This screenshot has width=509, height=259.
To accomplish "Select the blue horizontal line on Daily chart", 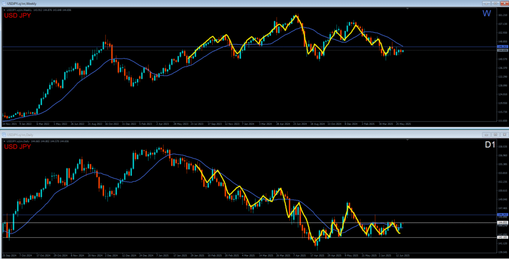I will (250, 215).
